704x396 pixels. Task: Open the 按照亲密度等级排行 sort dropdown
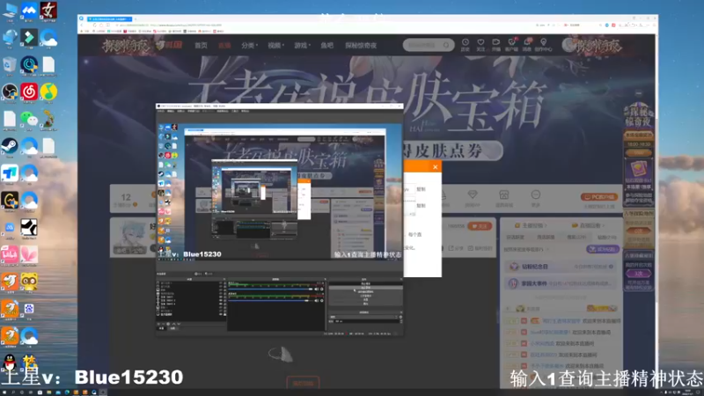(526, 249)
